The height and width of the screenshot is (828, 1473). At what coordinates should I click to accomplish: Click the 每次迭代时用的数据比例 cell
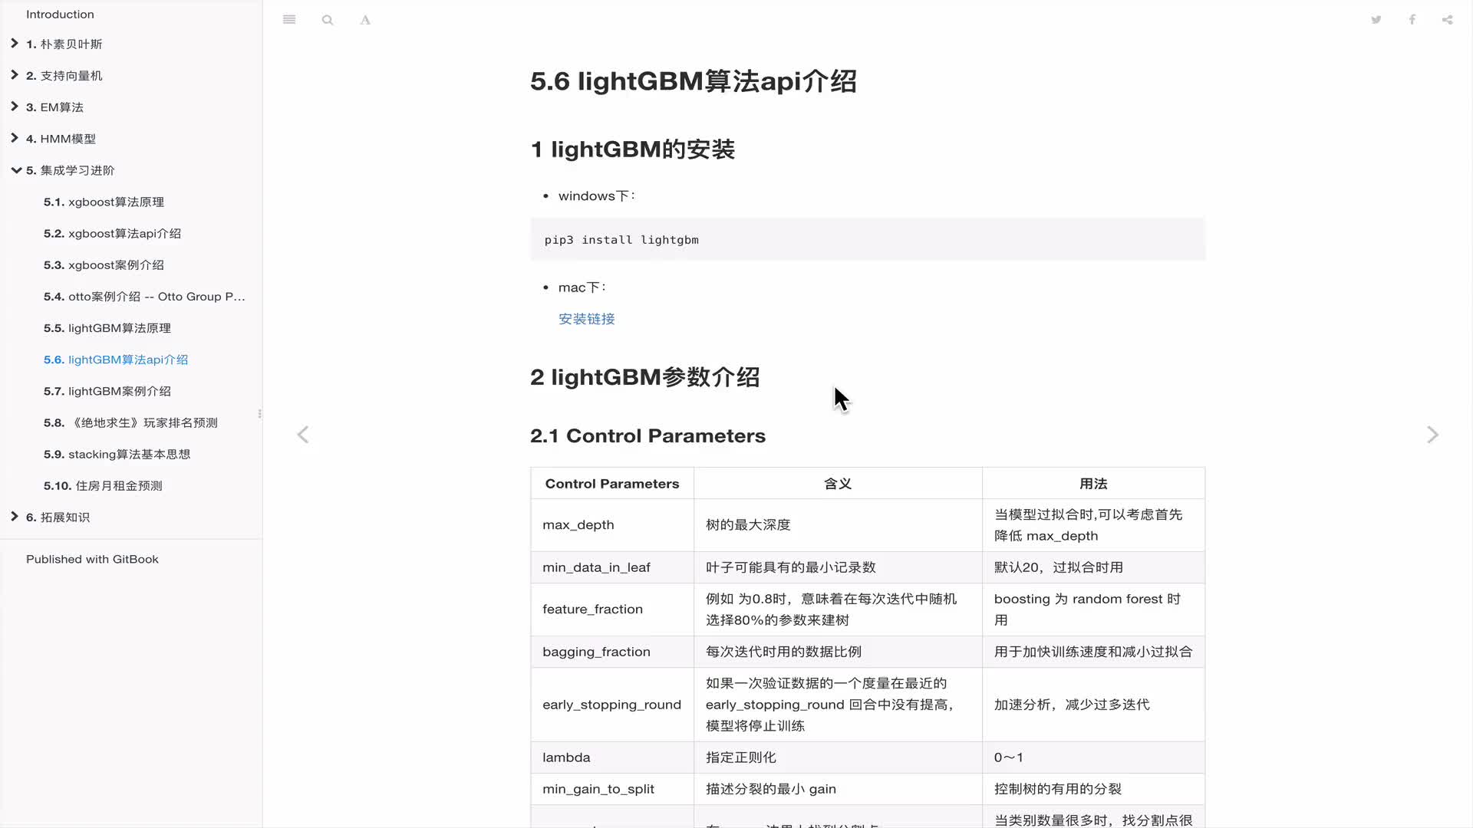pyautogui.click(x=838, y=652)
